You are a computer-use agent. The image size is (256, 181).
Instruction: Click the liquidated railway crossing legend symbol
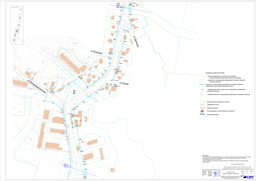(x=202, y=111)
